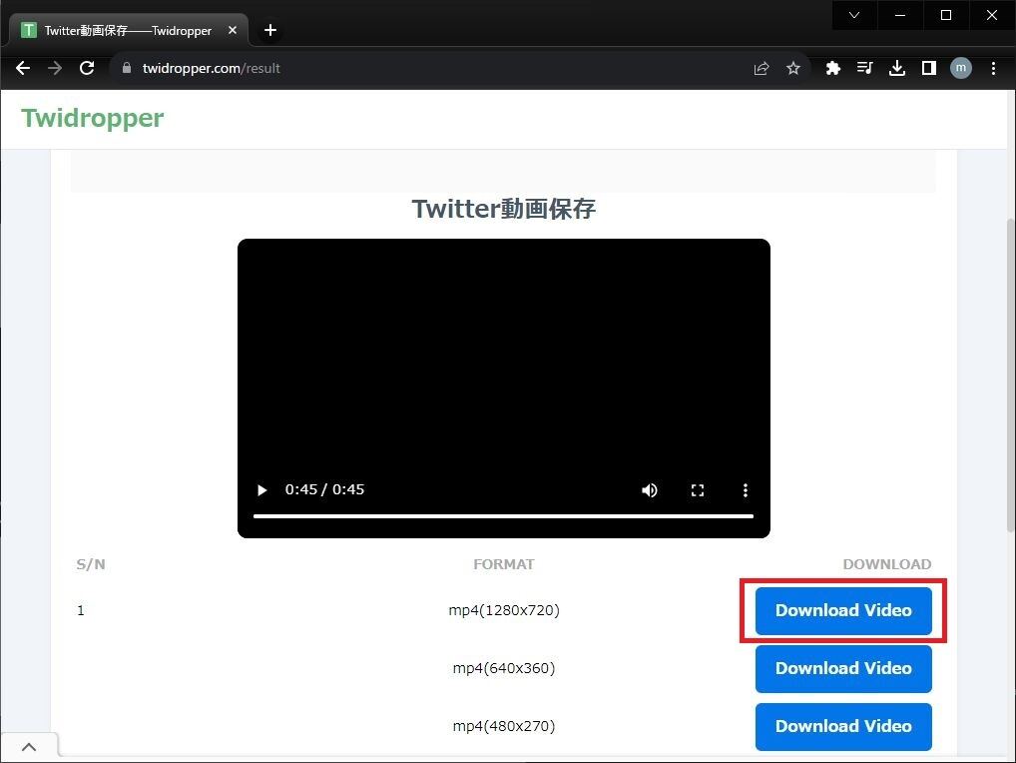This screenshot has height=763, width=1016.
Task: Seek on the video progress bar
Action: pyautogui.click(x=503, y=516)
